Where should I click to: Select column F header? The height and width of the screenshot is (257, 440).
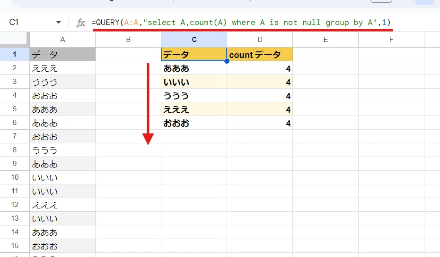[391, 40]
